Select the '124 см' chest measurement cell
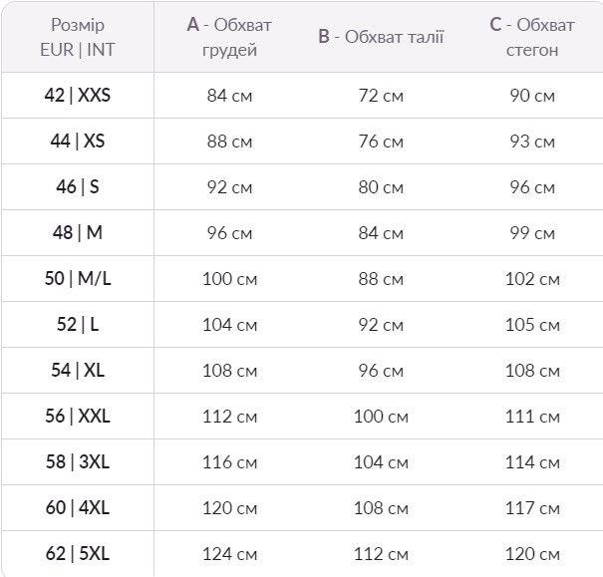 point(229,554)
